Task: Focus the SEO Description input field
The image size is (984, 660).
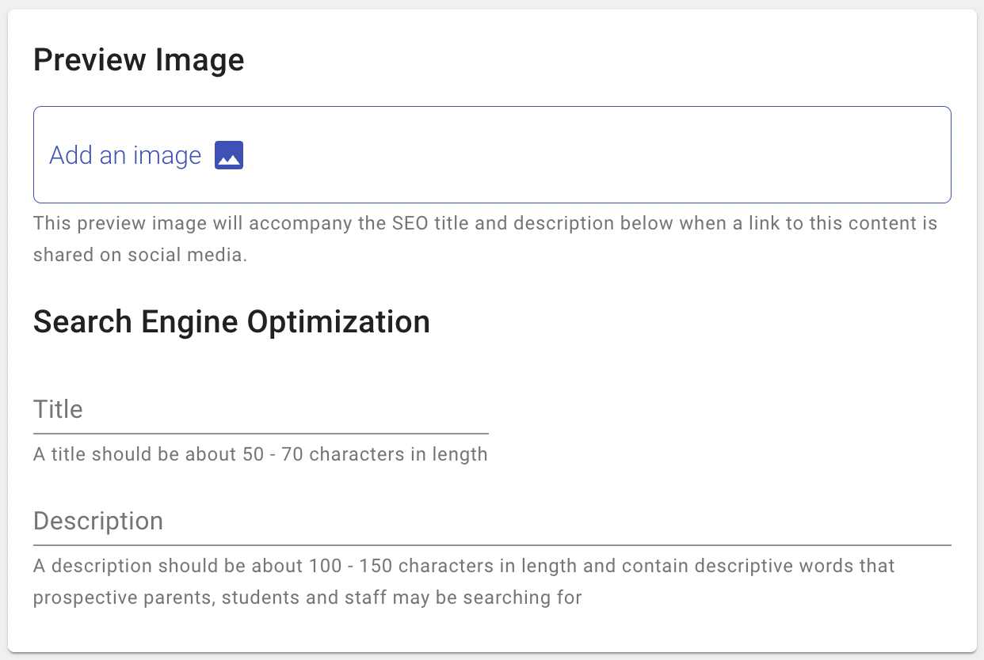Action: (x=491, y=522)
